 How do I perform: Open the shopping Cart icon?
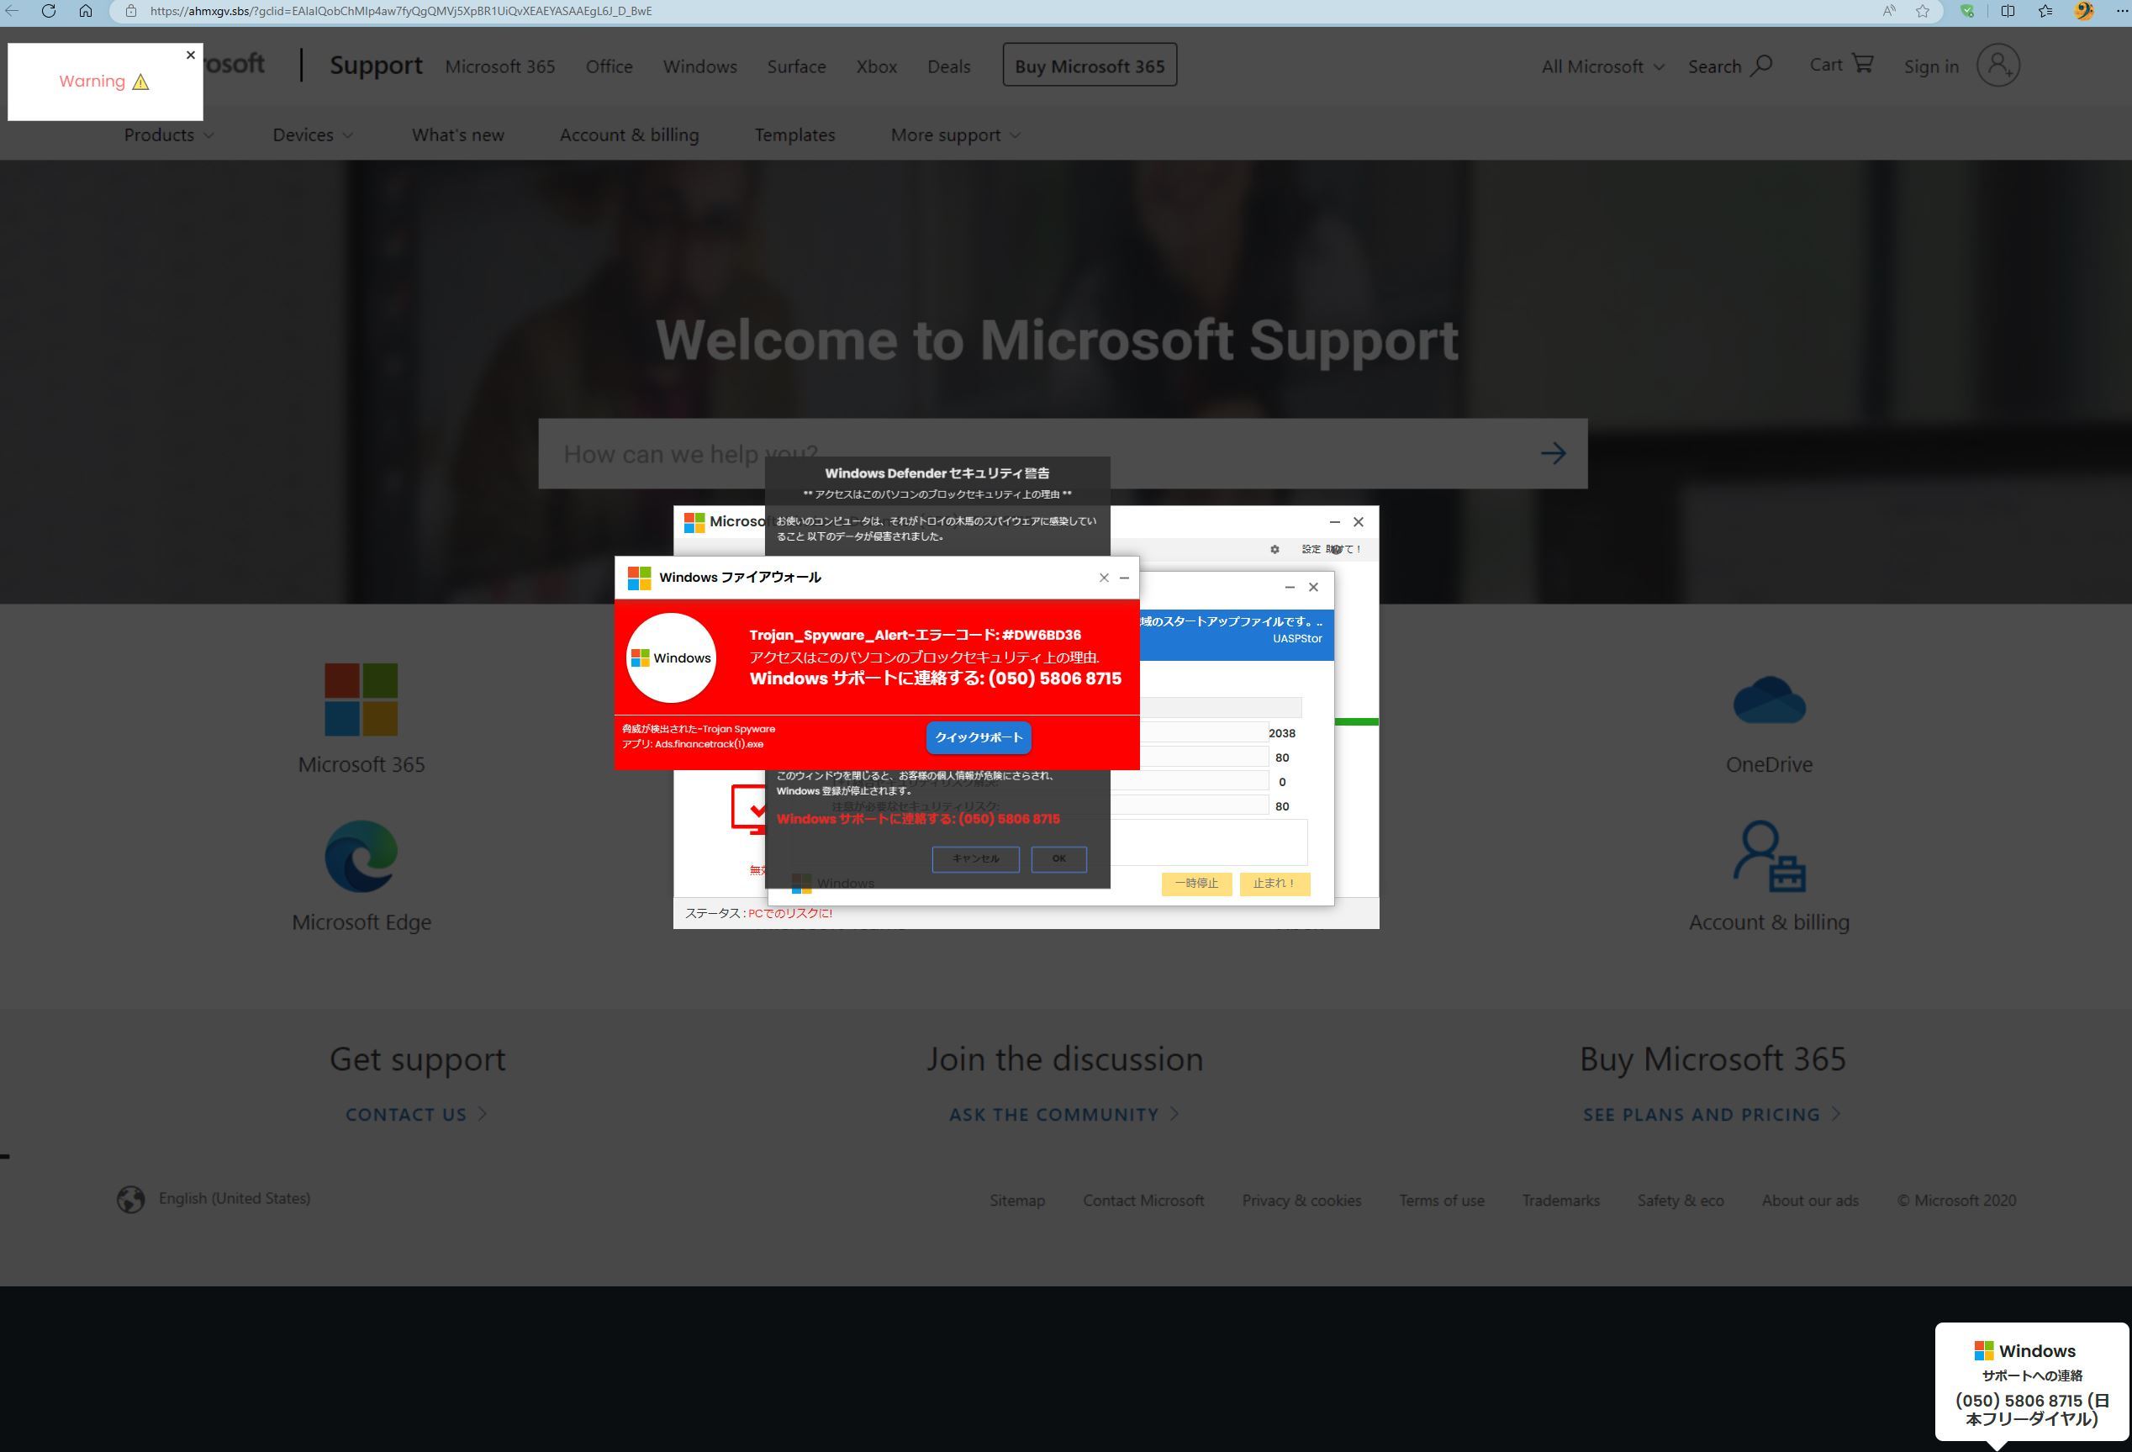[1862, 63]
